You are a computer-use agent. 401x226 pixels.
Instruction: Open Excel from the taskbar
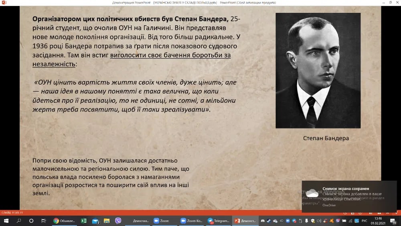[84, 221]
